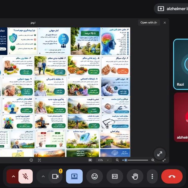Viewport: 188px width, 188px height.
Task: Click the 'حفظ وزن سالم' slide
Action: click(x=18, y=66)
